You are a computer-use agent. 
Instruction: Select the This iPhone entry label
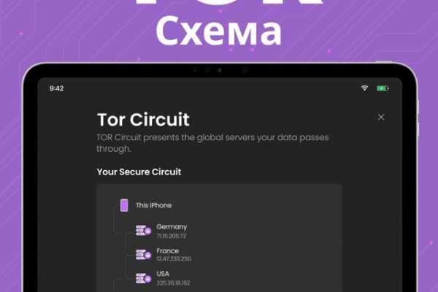tap(153, 205)
